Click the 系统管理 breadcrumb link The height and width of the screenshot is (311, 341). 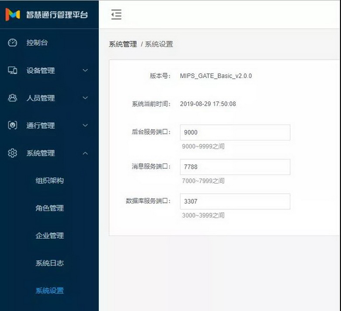(x=123, y=44)
